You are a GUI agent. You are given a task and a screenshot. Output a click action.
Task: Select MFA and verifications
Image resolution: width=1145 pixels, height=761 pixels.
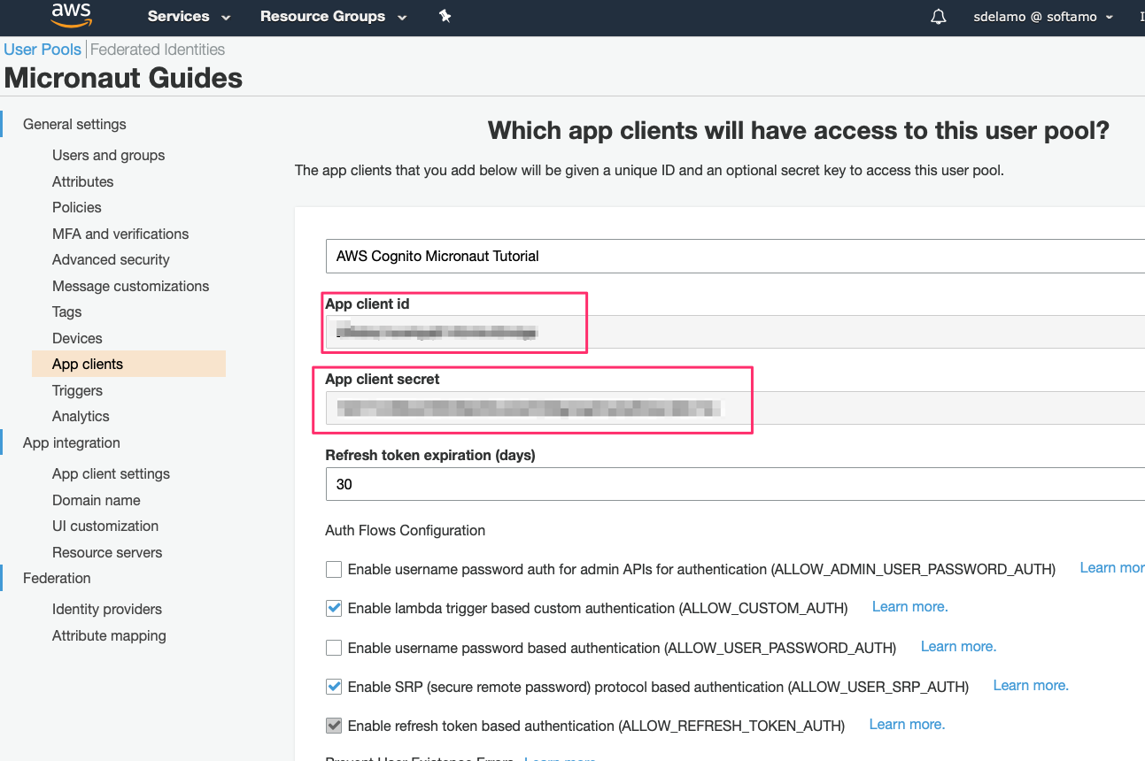pos(120,234)
